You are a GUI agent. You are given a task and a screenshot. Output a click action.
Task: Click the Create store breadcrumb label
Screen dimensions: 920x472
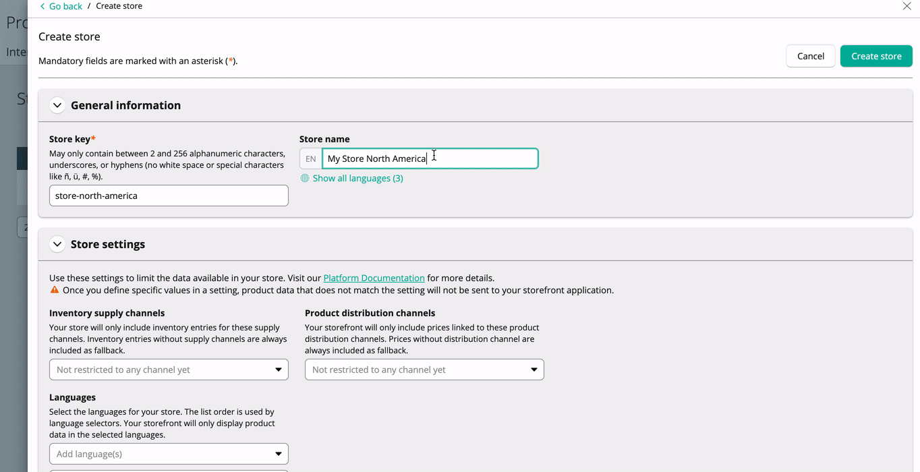click(119, 6)
